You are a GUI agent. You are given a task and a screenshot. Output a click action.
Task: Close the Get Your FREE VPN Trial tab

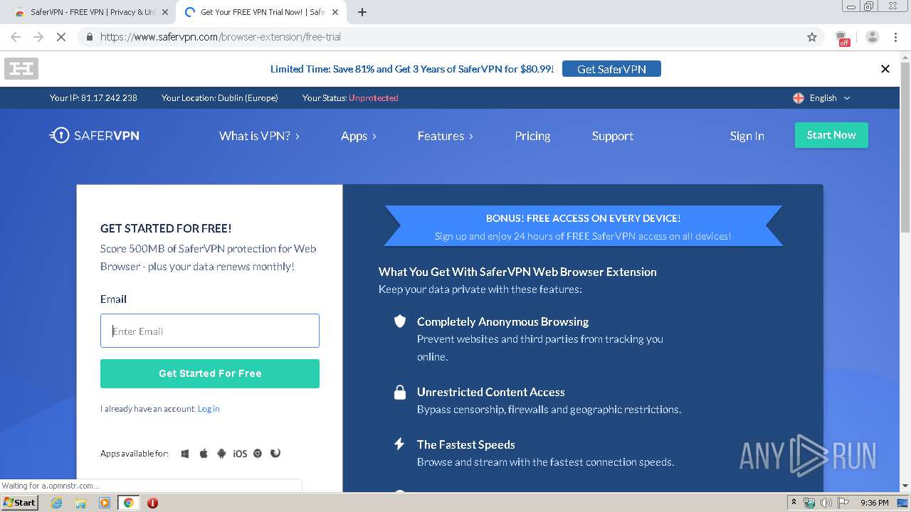[x=335, y=12]
